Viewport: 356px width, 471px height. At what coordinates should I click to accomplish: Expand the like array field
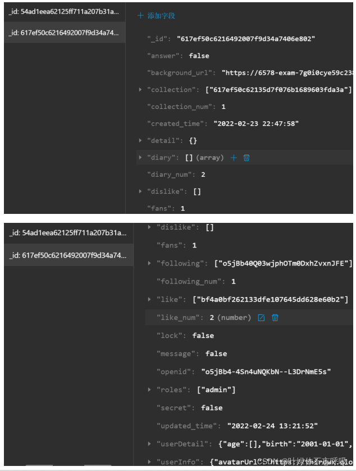tap(149, 300)
